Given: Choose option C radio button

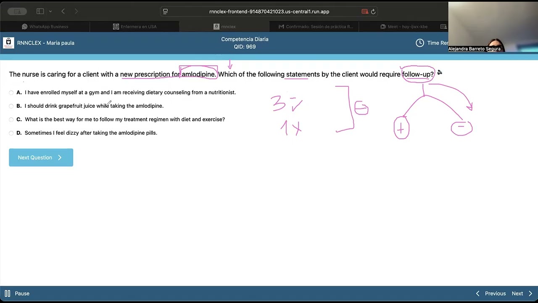Looking at the screenshot, I should point(11,120).
